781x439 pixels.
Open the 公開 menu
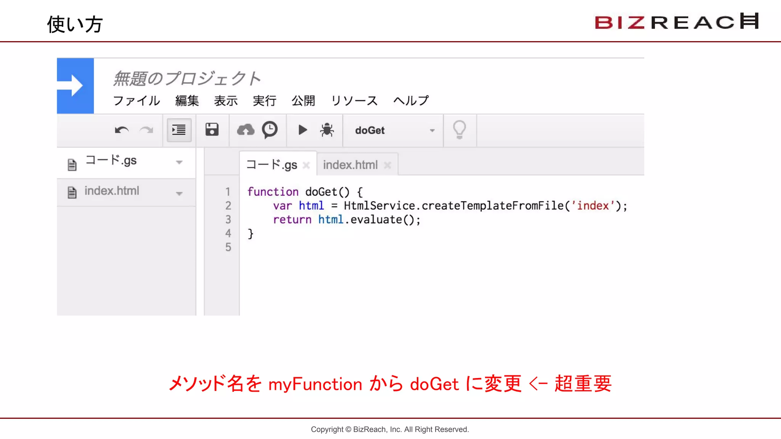(x=304, y=101)
